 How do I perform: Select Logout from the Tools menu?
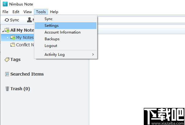[x=66, y=46]
